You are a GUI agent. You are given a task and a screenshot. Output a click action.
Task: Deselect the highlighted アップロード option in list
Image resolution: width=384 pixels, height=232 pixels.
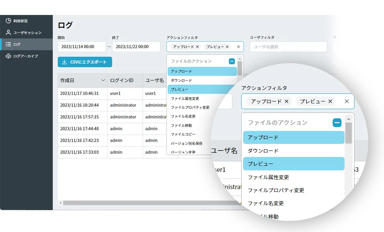point(202,72)
